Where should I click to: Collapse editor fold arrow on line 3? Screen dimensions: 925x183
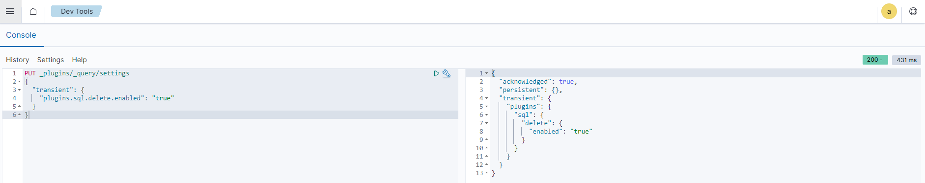pos(20,90)
